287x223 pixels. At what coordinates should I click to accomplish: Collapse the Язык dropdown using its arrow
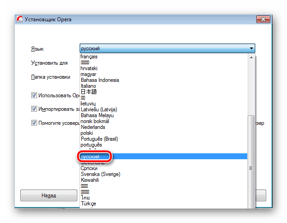251,48
